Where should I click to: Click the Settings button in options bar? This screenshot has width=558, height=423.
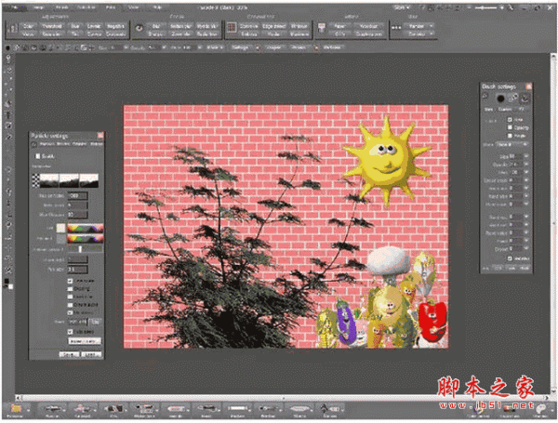(240, 47)
